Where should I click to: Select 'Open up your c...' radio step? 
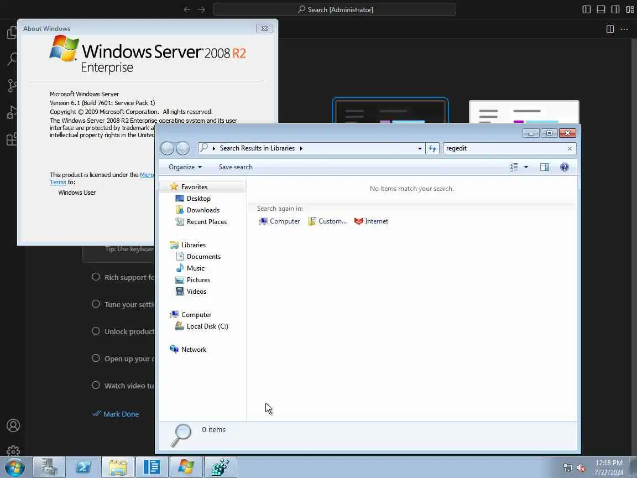click(x=96, y=358)
